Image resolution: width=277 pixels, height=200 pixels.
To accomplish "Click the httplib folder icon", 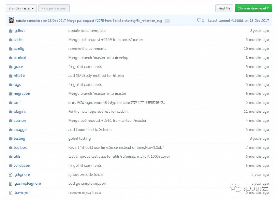I will click(x=11, y=76).
